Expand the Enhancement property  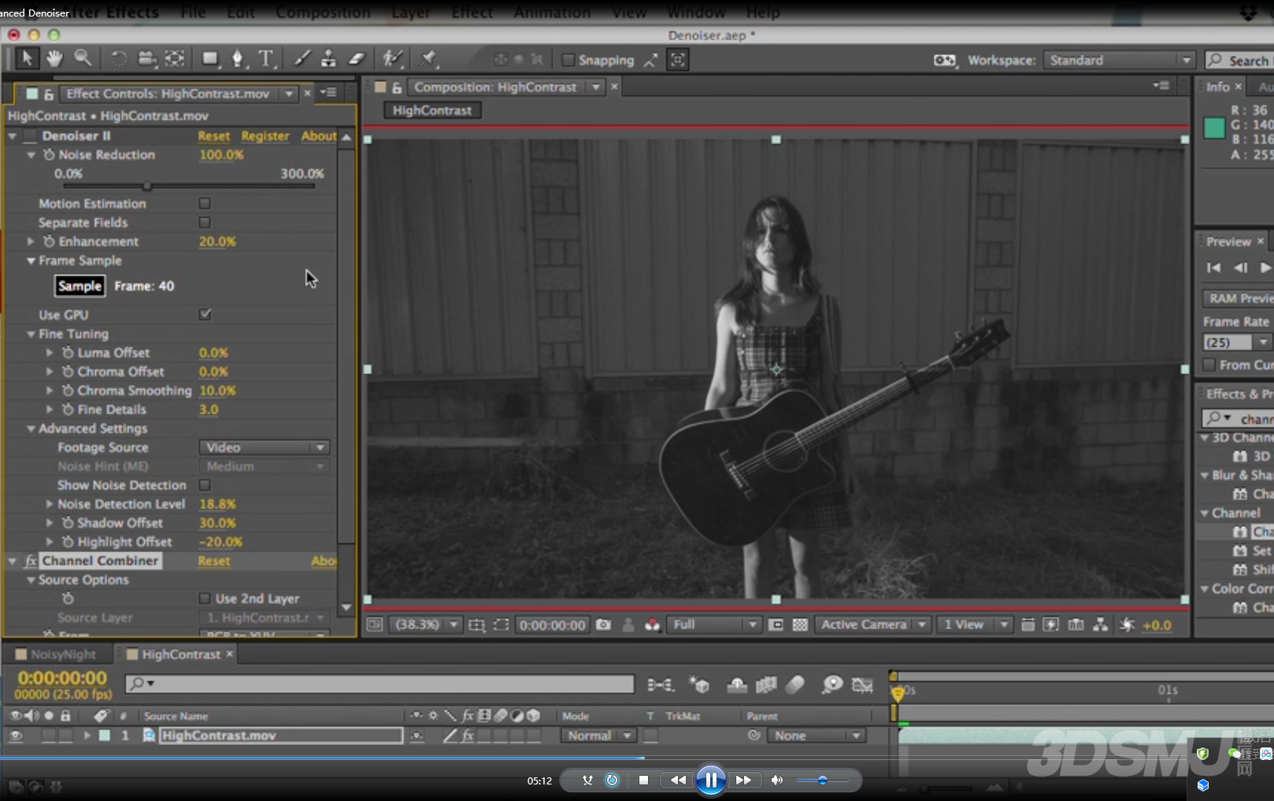pos(31,241)
